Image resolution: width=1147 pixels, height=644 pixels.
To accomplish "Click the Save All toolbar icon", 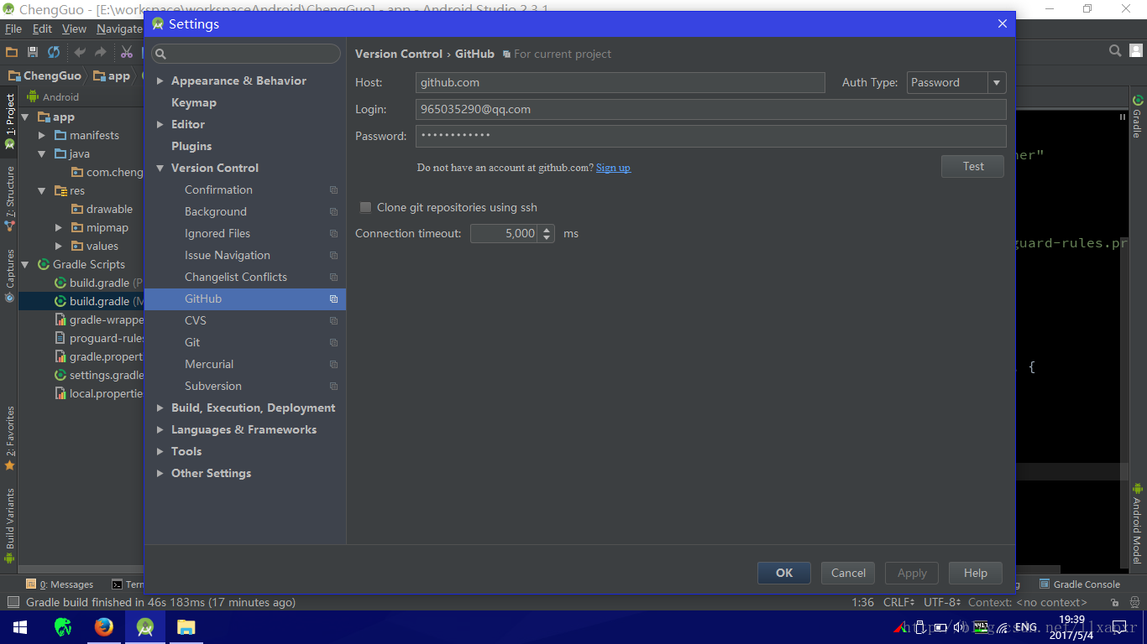I will (33, 52).
